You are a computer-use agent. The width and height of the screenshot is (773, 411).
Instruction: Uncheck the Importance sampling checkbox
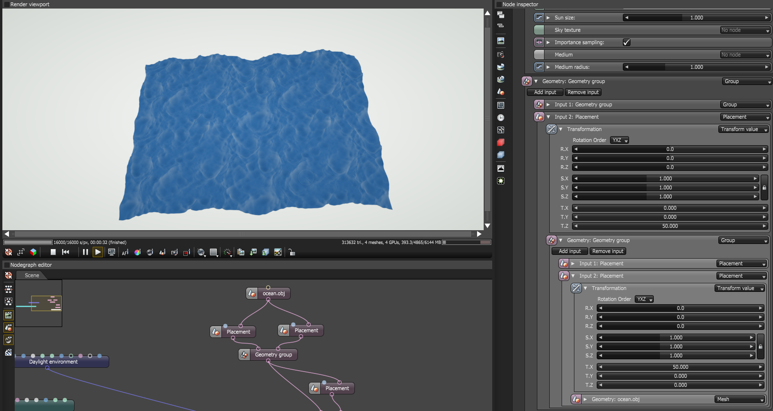pyautogui.click(x=627, y=42)
